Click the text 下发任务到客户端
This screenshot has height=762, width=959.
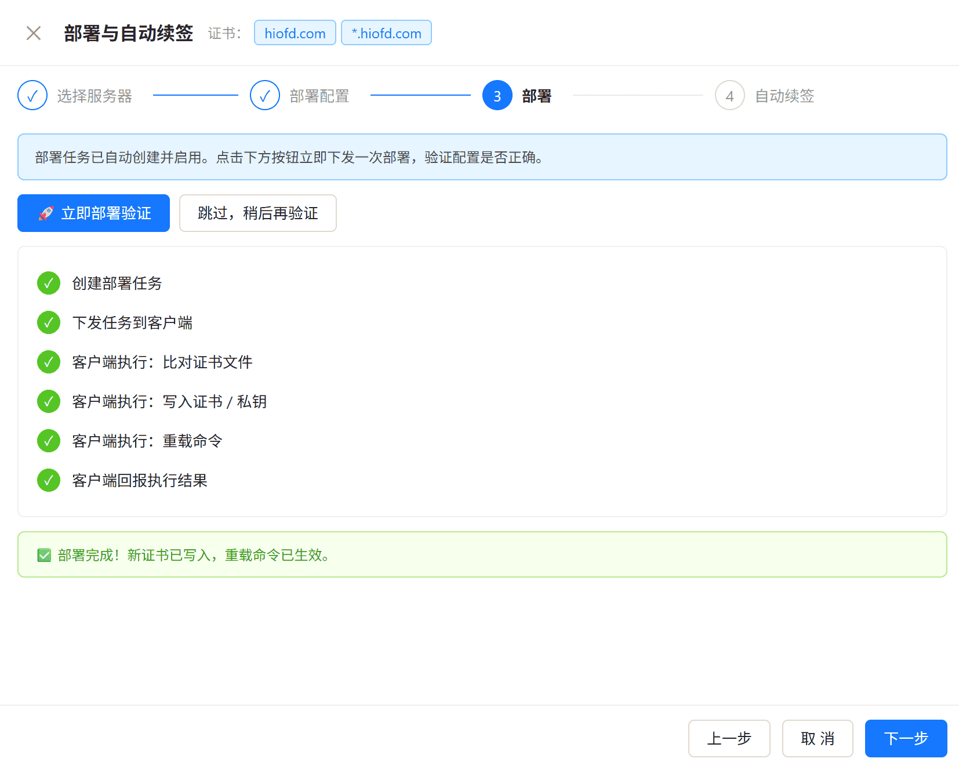(x=132, y=323)
